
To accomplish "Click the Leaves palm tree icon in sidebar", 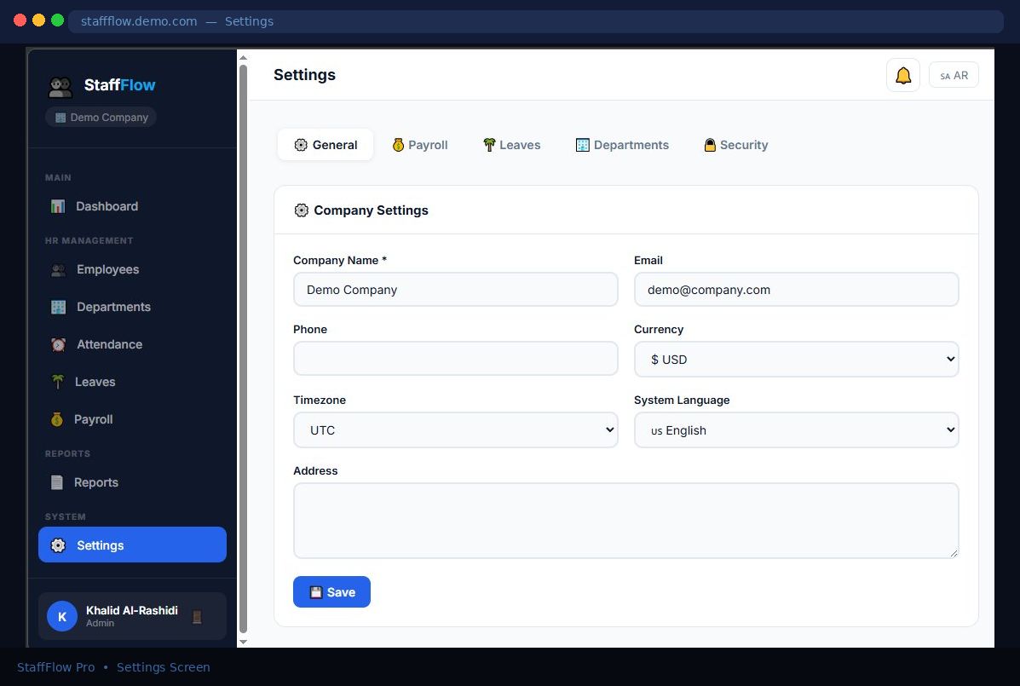I will (x=58, y=382).
